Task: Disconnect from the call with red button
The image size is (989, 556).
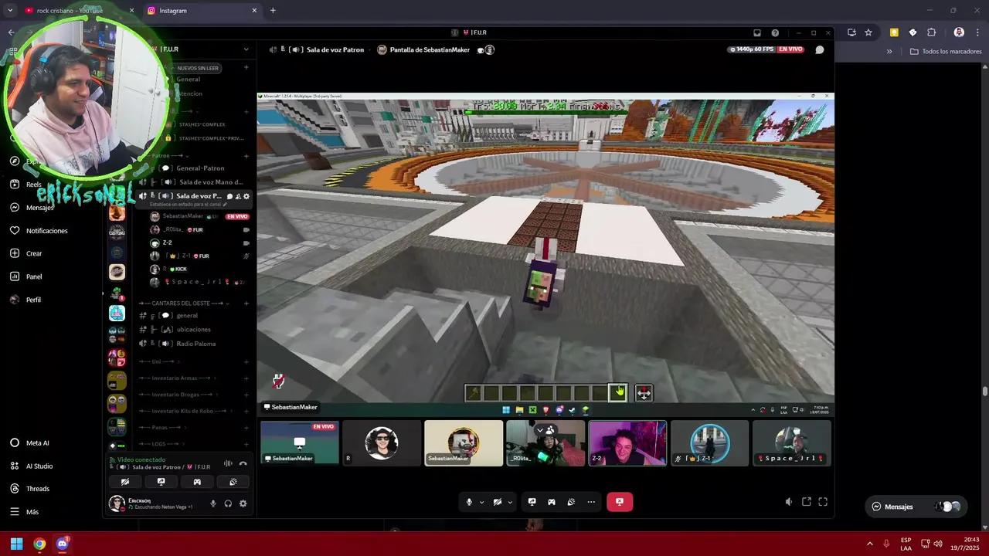Action: (x=620, y=502)
